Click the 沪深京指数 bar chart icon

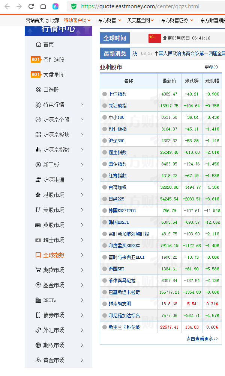tap(38, 150)
